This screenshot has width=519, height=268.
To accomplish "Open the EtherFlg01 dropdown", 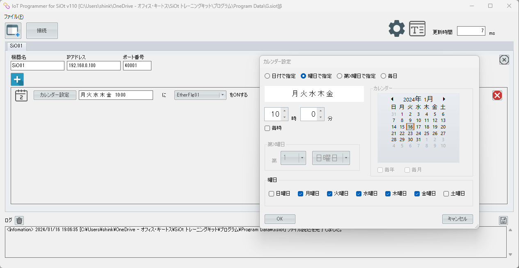I will [x=222, y=95].
